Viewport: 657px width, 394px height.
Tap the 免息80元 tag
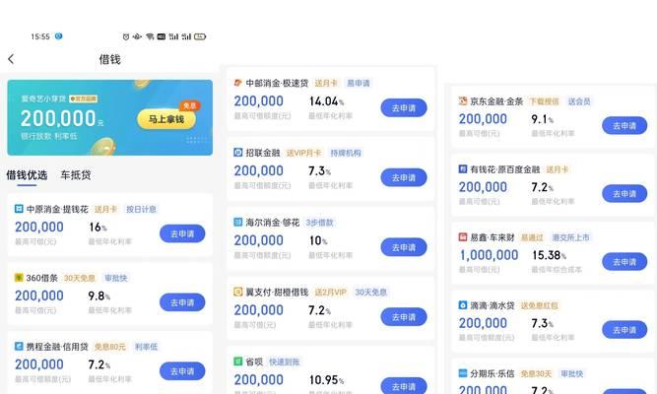click(x=109, y=347)
